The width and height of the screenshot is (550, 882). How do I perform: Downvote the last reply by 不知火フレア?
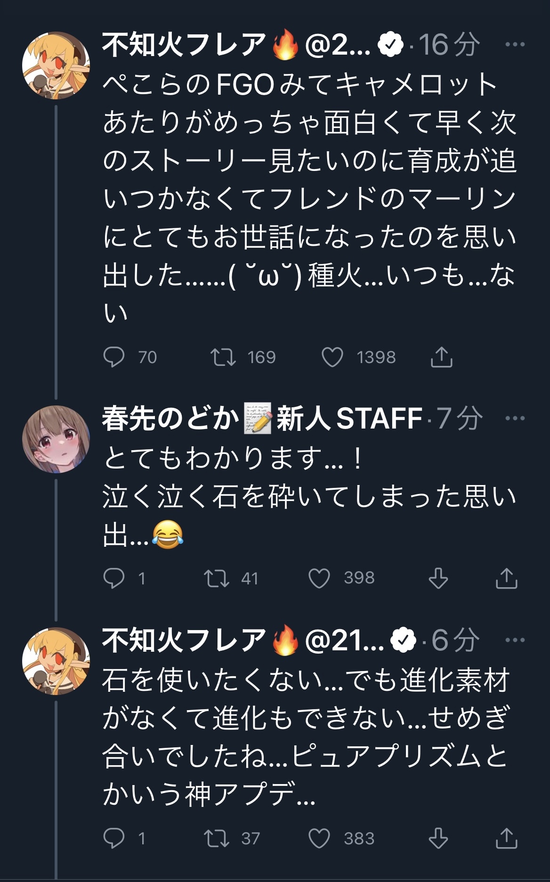[438, 838]
